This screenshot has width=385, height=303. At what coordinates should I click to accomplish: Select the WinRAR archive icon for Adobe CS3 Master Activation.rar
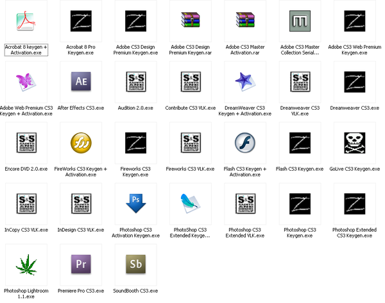(245, 20)
